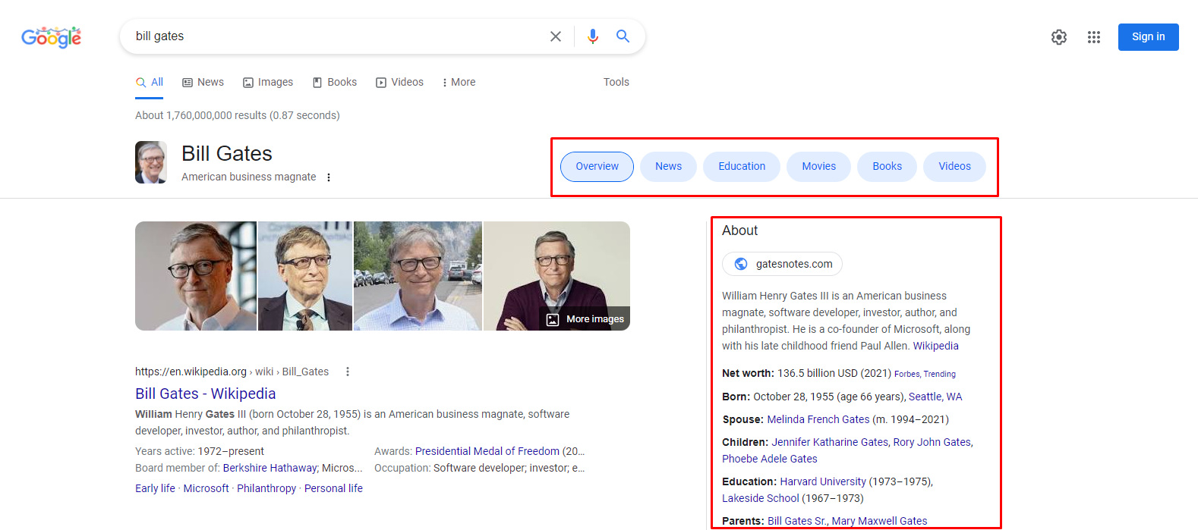Open Mary Maxwell Gates link
The image size is (1198, 530).
coord(879,521)
